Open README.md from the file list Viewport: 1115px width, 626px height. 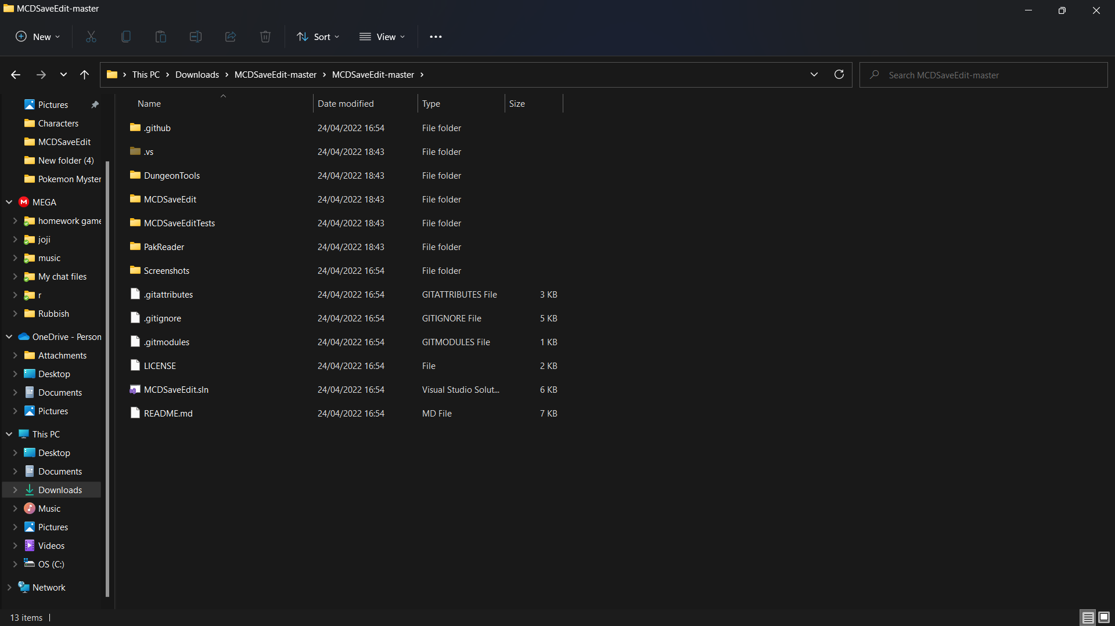coord(168,413)
